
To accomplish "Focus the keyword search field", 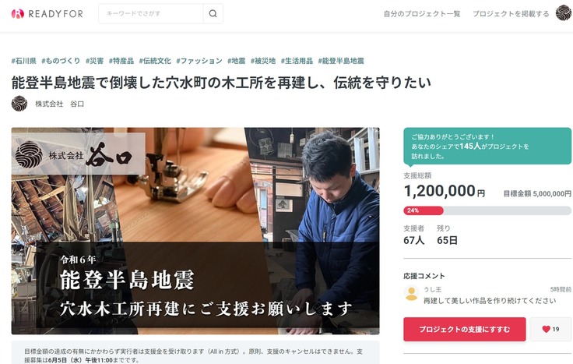I will [x=151, y=13].
